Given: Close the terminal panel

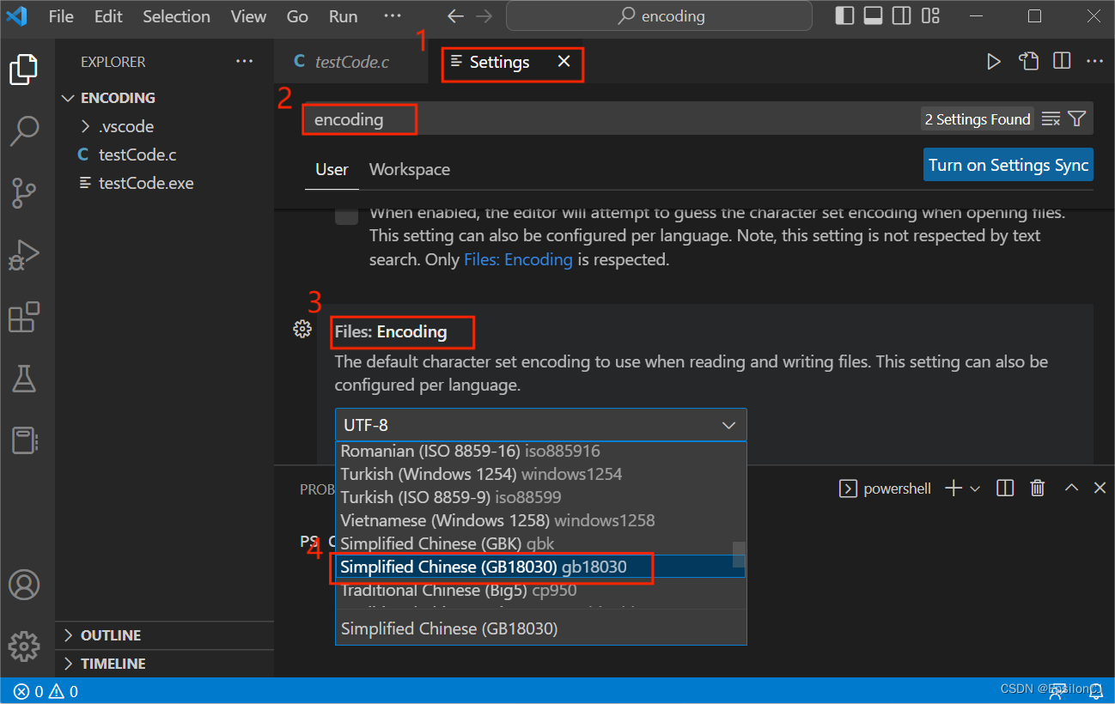Looking at the screenshot, I should coord(1100,489).
